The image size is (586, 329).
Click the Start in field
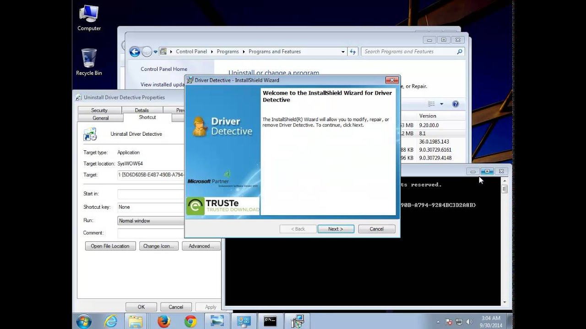coord(151,194)
